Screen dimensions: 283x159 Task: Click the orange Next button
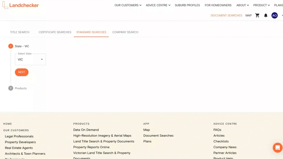(x=22, y=72)
